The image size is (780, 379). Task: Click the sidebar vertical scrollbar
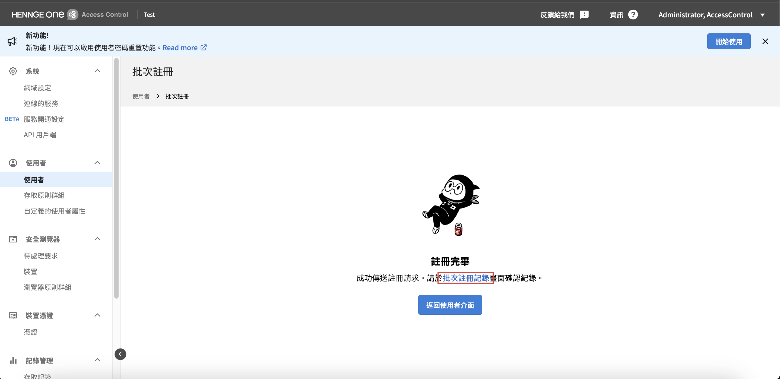click(116, 178)
